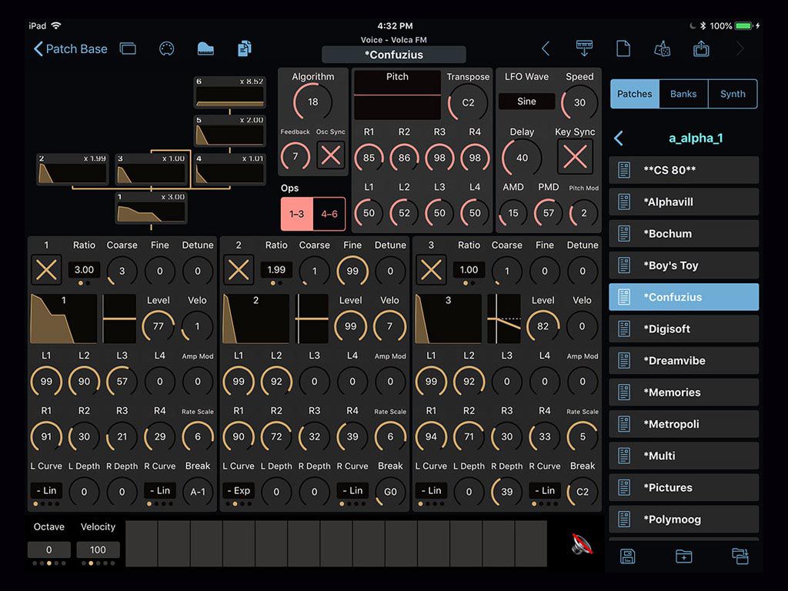Switch to the Synth tab
The image size is (788, 591).
pos(733,94)
